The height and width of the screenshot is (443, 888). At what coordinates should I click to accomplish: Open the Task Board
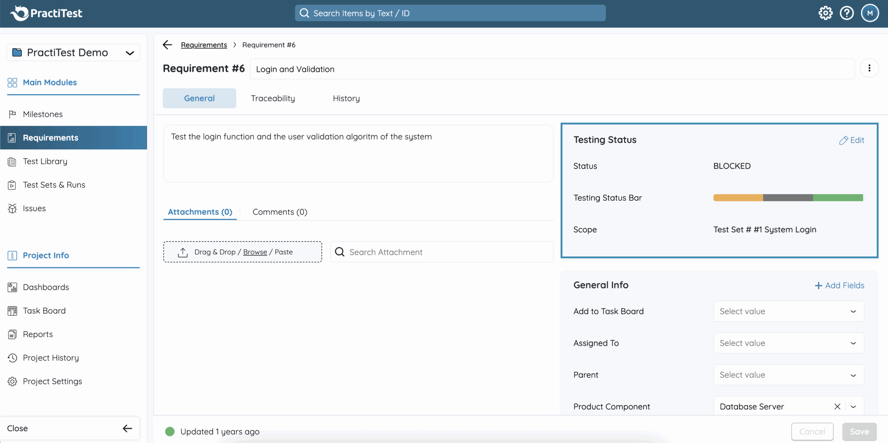tap(44, 310)
